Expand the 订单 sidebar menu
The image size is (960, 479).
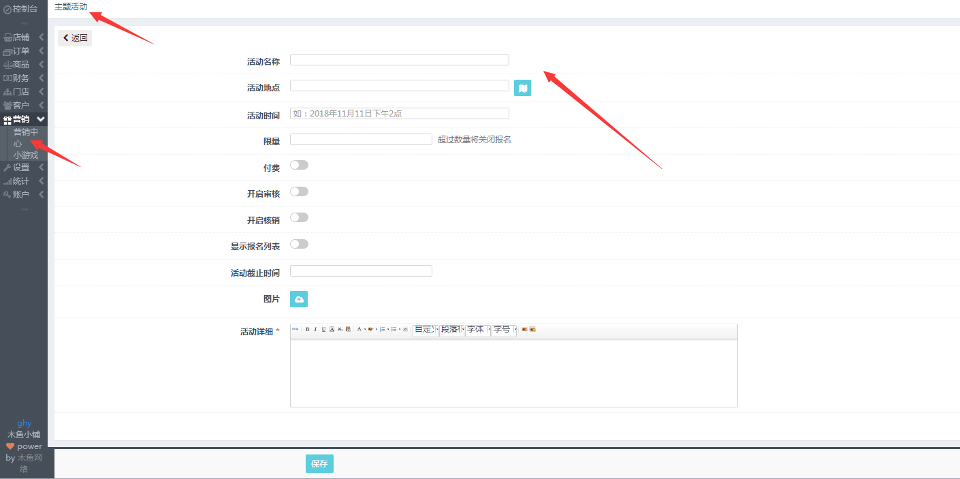23,51
